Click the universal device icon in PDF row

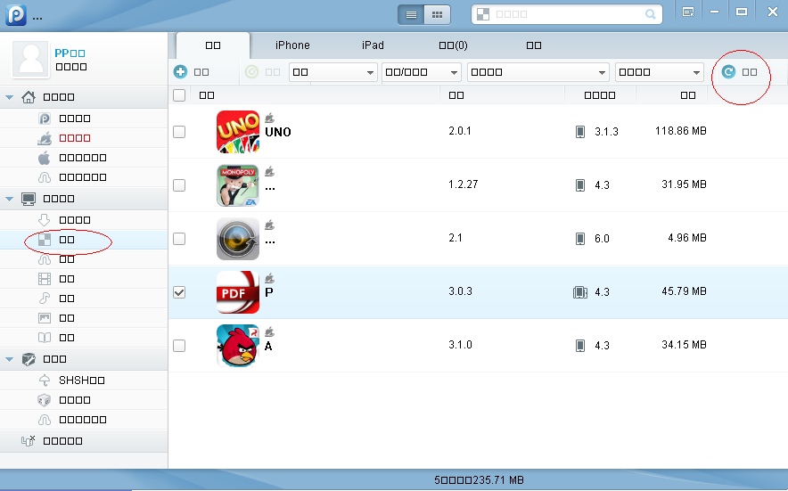click(x=580, y=292)
